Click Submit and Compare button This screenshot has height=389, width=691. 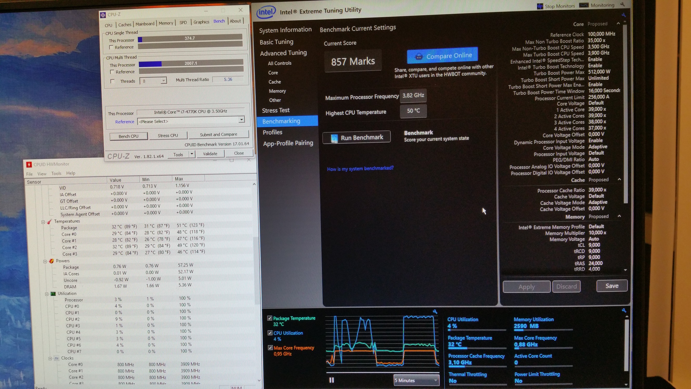[x=218, y=135]
